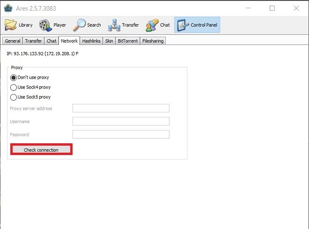This screenshot has height=229, width=309.
Task: Open the Chat section in toolbar
Action: coord(158,25)
